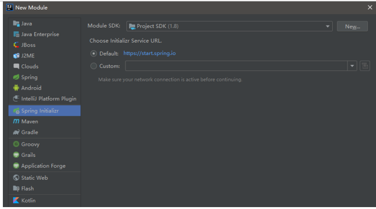Image resolution: width=376 pixels, height=209 pixels.
Task: Click the New... SDK button
Action: [x=352, y=27]
